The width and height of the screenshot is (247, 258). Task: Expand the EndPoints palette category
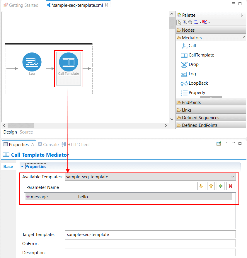(190, 102)
